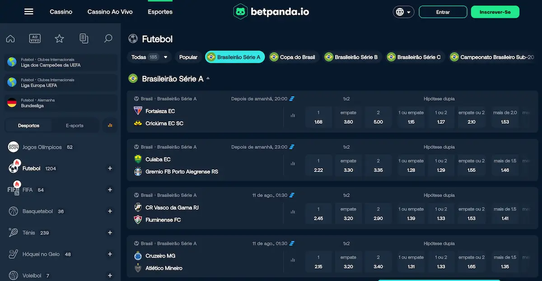The height and width of the screenshot is (281, 542).
Task: Click the Entrar button
Action: (x=443, y=12)
